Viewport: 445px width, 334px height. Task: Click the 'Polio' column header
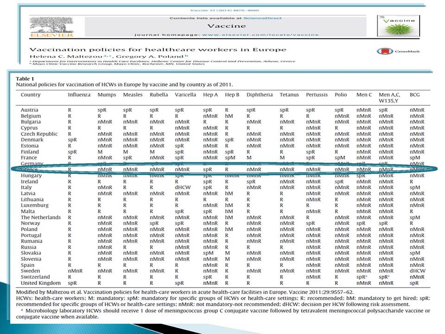point(341,95)
